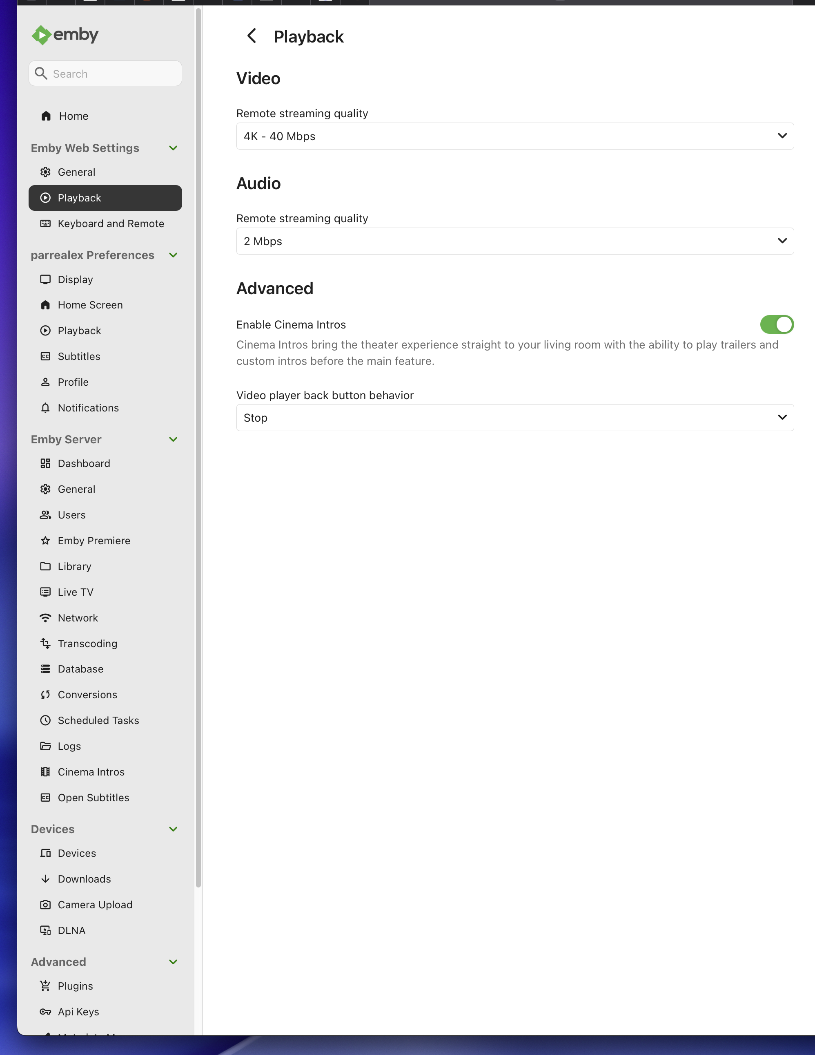Click the Cinema Intros film icon
Screen dimensions: 815x1055
point(45,772)
